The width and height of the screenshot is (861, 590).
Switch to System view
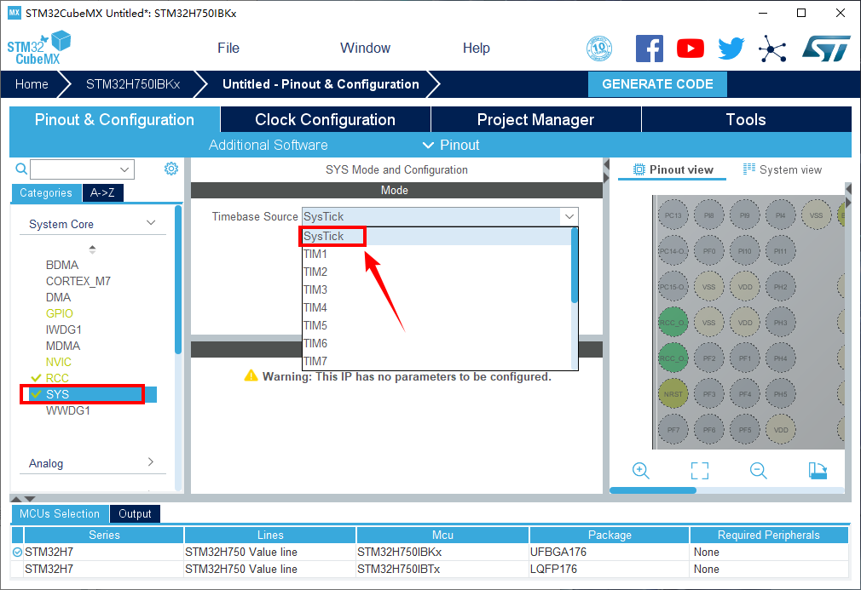pos(783,169)
